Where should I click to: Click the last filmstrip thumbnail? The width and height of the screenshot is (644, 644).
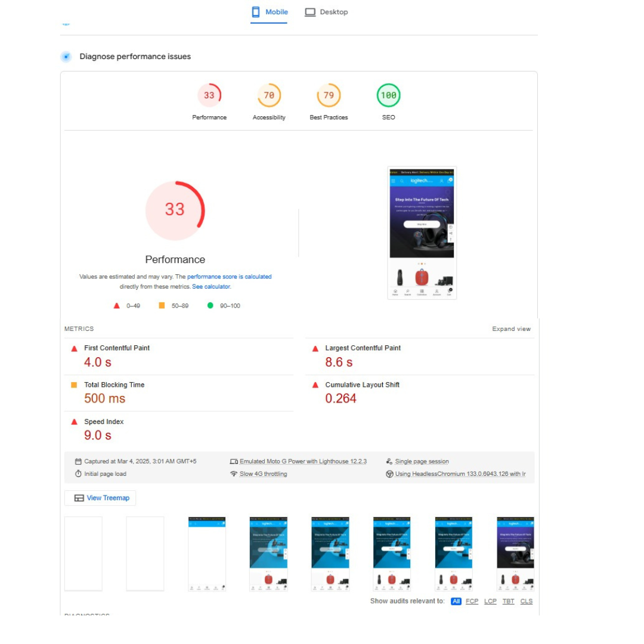515,554
